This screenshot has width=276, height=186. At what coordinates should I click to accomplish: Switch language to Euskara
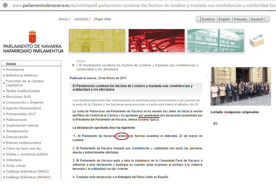tap(208, 19)
